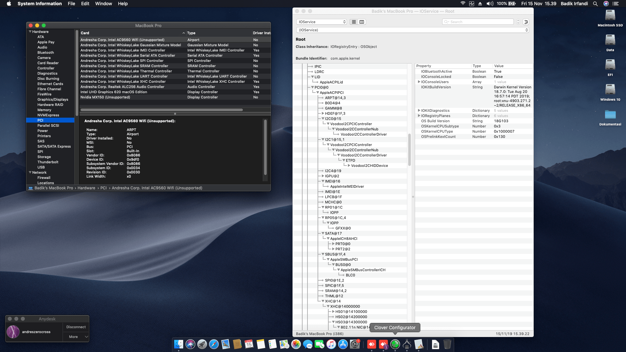Open Spotlight search from the menu bar
The image size is (626, 352).
(x=595, y=4)
